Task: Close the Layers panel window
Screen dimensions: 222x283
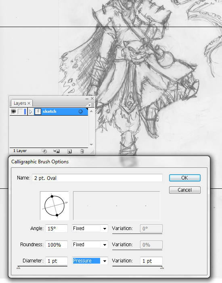Action: [92, 98]
